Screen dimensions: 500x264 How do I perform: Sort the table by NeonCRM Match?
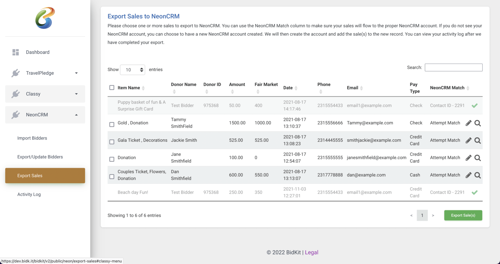(x=468, y=88)
